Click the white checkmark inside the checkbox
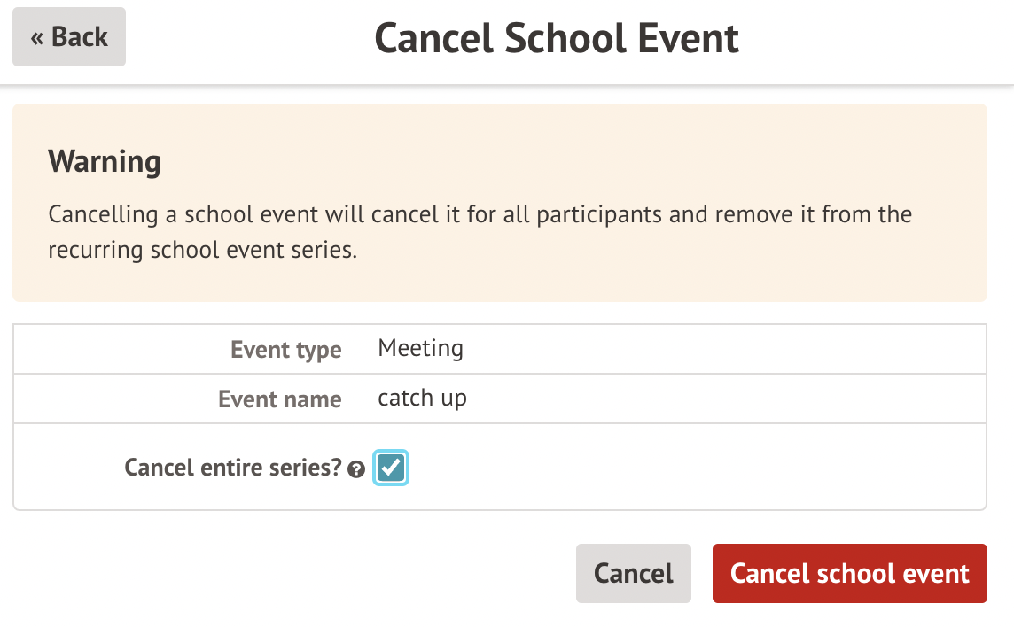This screenshot has width=1014, height=627. (391, 468)
